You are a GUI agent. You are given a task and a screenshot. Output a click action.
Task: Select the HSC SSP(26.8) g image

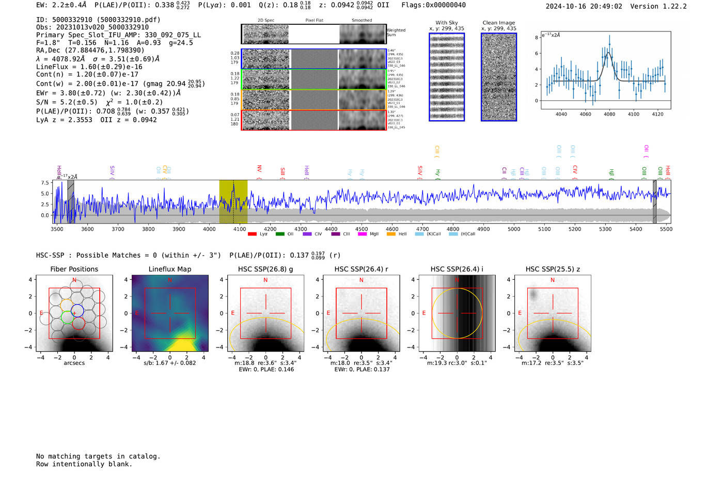(265, 313)
